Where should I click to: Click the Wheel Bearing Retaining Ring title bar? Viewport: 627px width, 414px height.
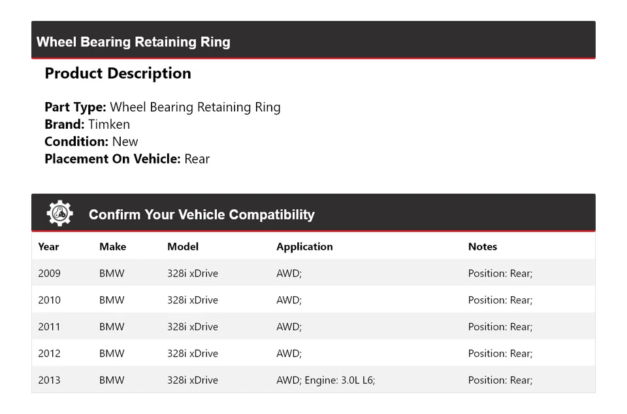point(133,42)
